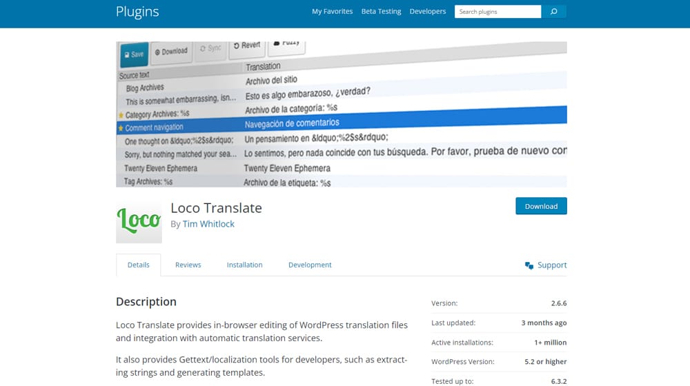Click the '5.2 or higher' WordPress version value
The image size is (690, 386).
(545, 362)
